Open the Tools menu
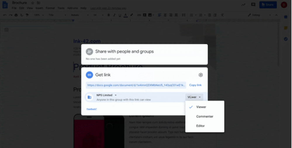292x148 pixels. coord(61,8)
